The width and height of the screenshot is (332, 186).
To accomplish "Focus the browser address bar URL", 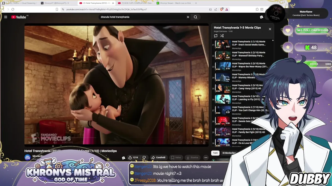I will (106, 9).
